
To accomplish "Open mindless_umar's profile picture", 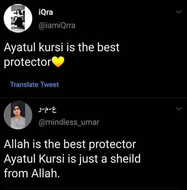I will pos(18,115).
